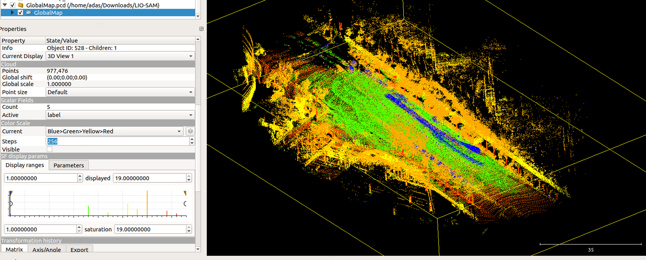
Task: Open the Blue>Green>Yellow>Red color scale dropdown
Action: [114, 131]
